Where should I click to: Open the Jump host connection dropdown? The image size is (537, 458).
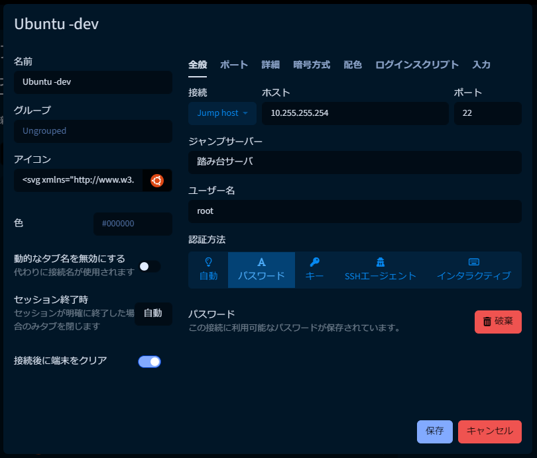pyautogui.click(x=222, y=113)
